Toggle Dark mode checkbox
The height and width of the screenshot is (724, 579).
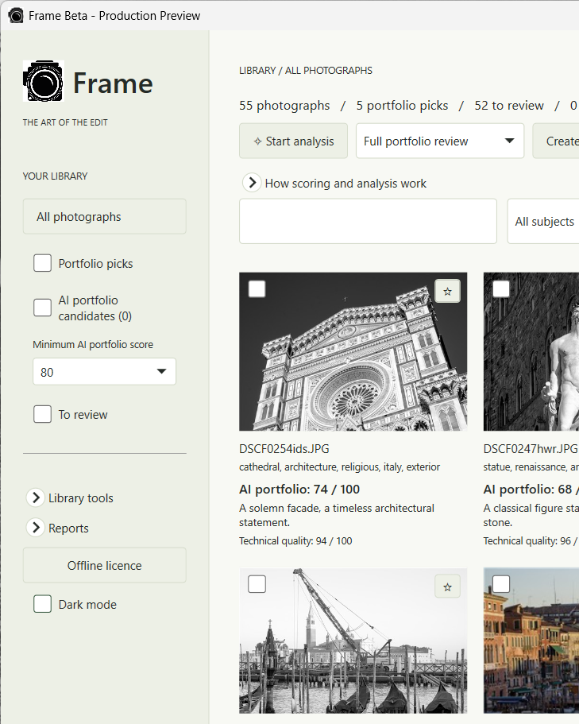point(42,604)
